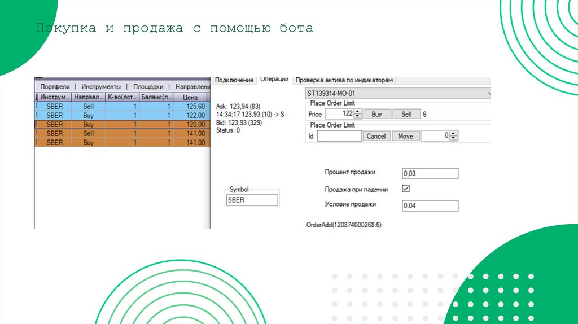Image resolution: width=578 pixels, height=324 pixels.
Task: Focus the order Id input field
Action: (339, 136)
